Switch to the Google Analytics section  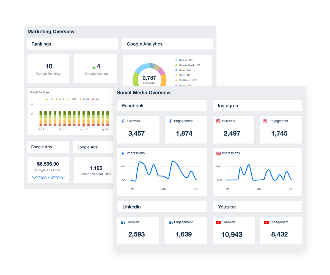pos(144,44)
